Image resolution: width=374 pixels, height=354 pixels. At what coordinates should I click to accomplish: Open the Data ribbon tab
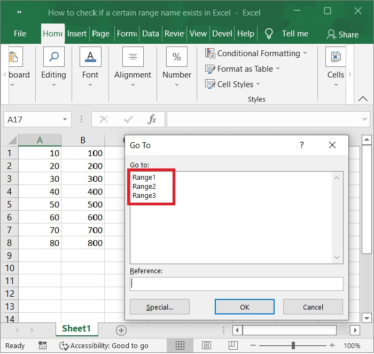click(150, 34)
